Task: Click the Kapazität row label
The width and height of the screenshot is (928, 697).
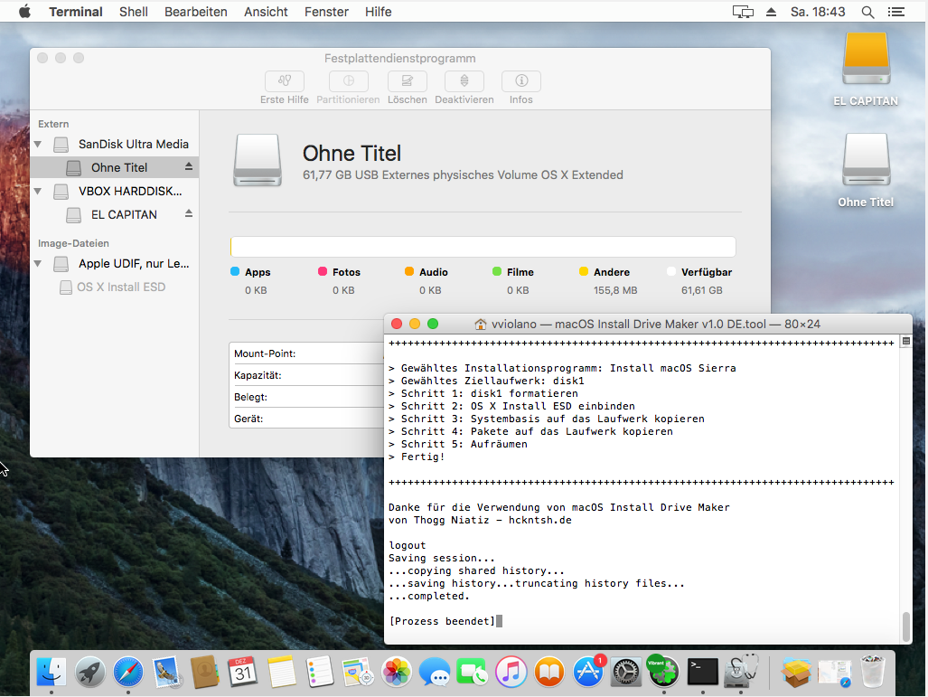Action: [258, 375]
